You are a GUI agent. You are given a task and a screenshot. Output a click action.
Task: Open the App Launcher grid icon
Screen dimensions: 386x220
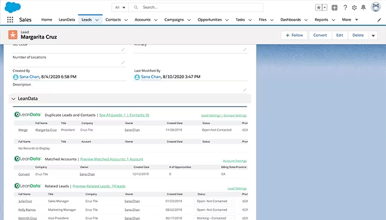pos(10,20)
